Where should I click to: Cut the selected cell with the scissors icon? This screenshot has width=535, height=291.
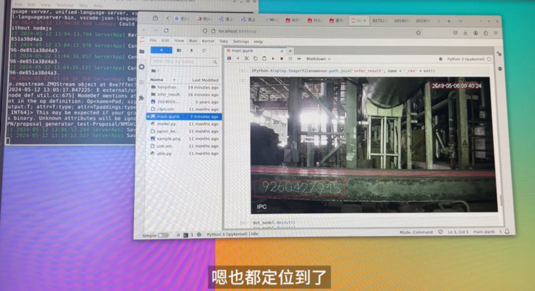pyautogui.click(x=247, y=59)
